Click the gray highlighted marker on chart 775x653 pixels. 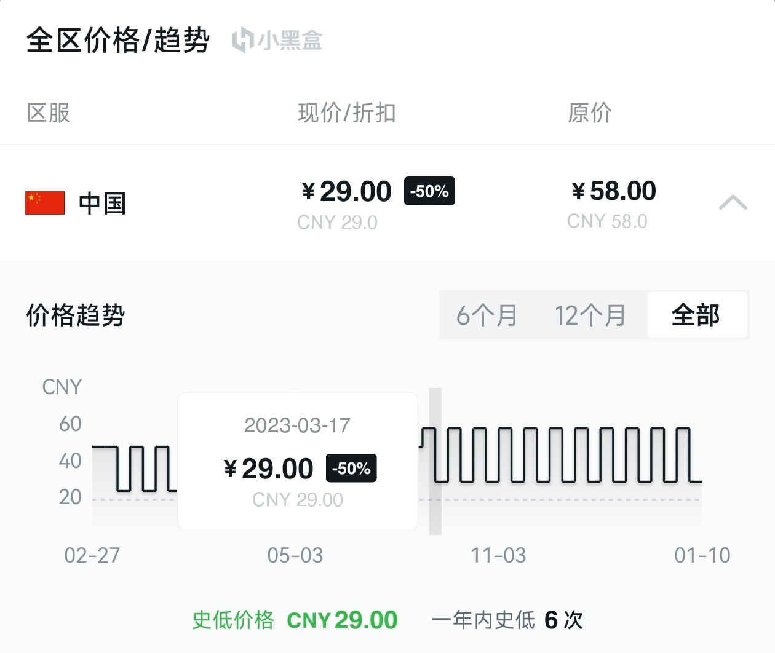(435, 461)
